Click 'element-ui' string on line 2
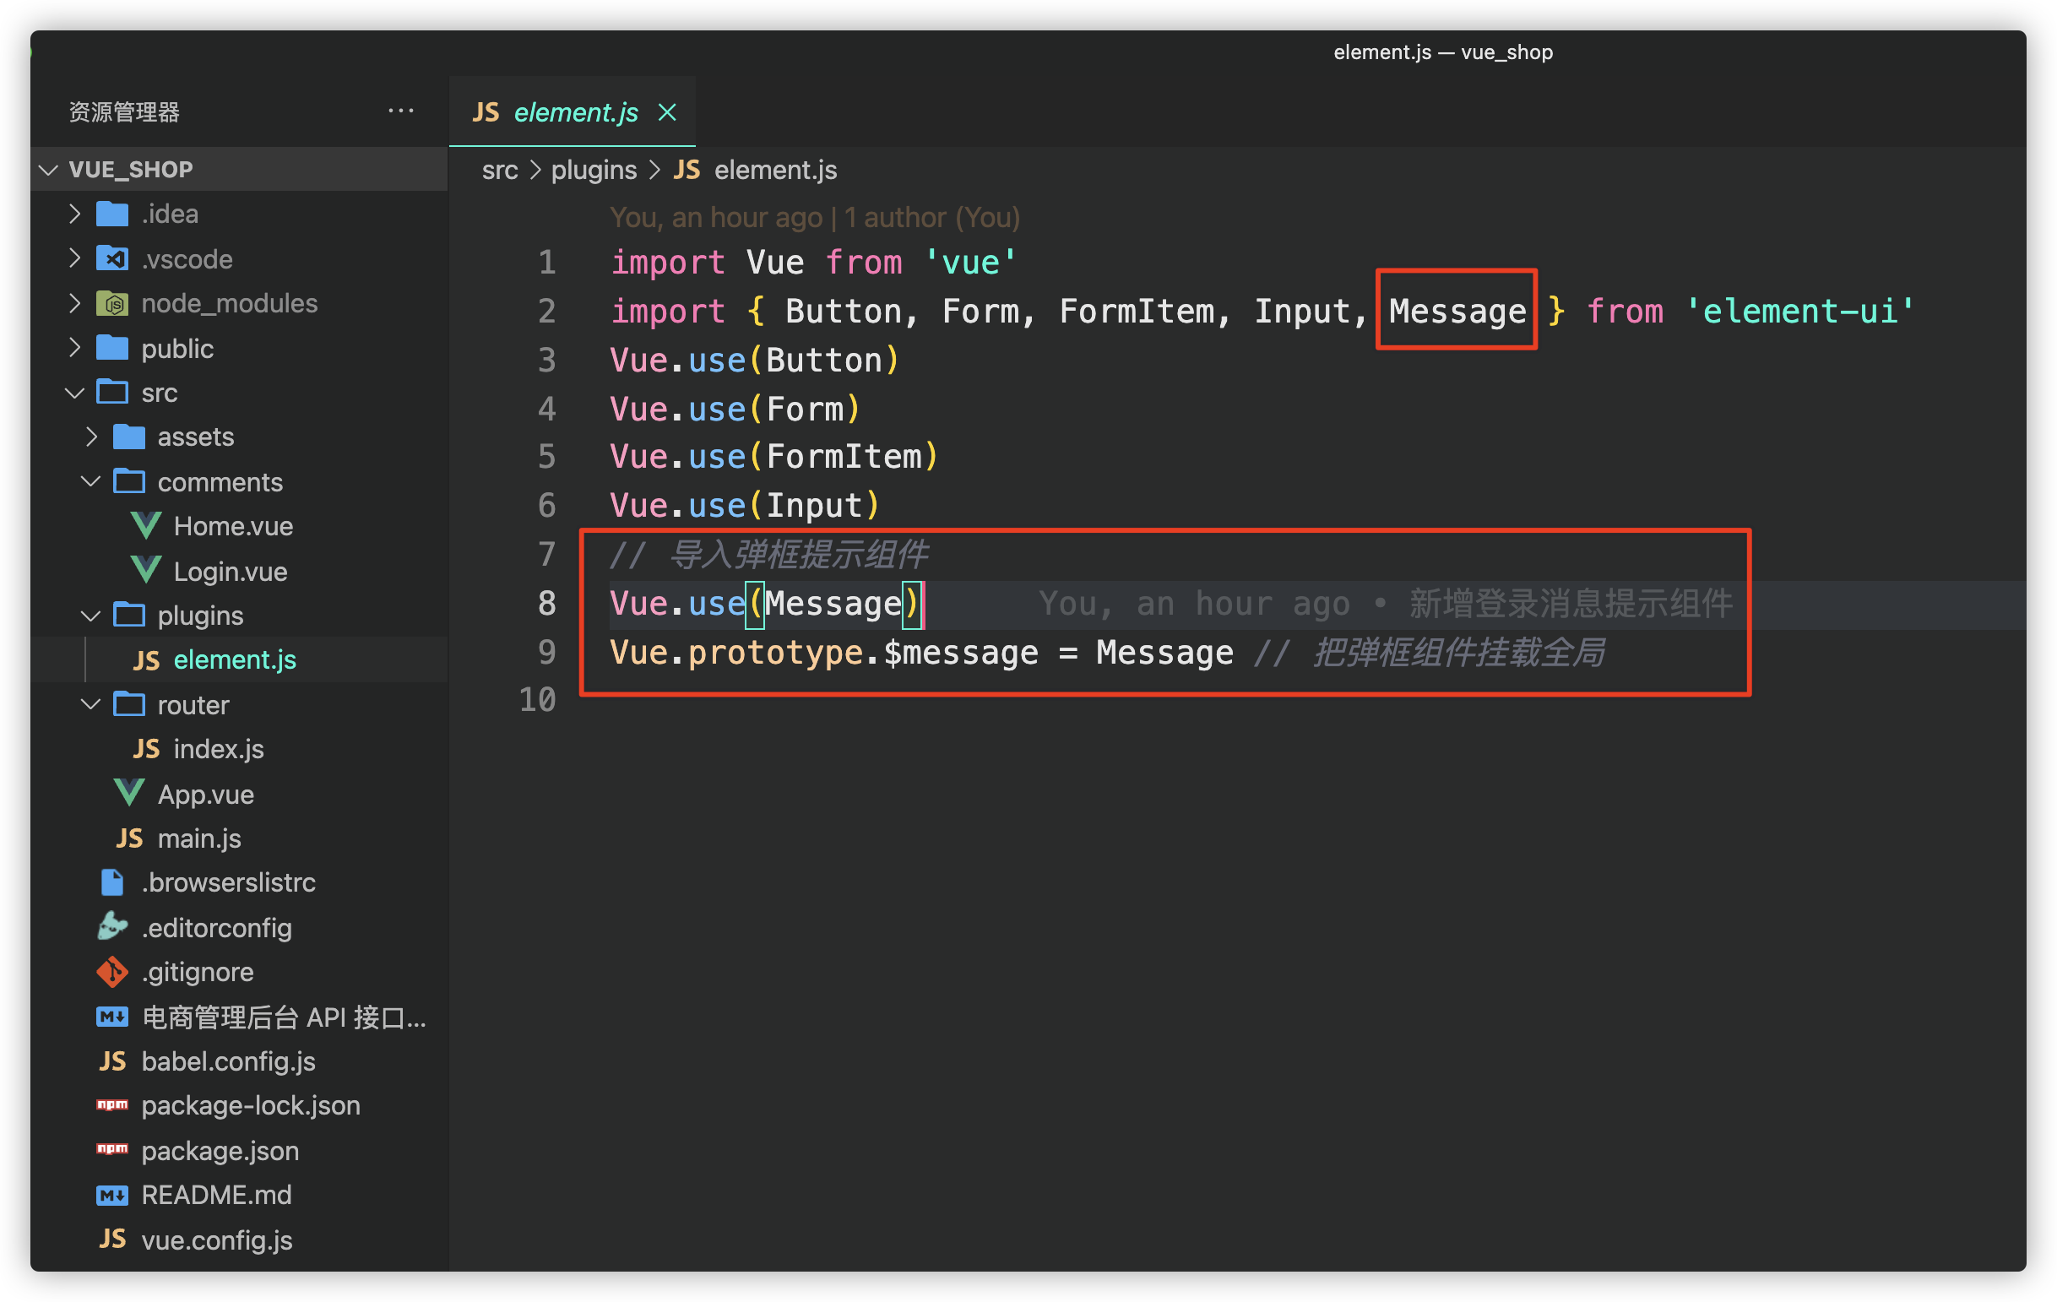This screenshot has width=2057, height=1302. point(1800,310)
